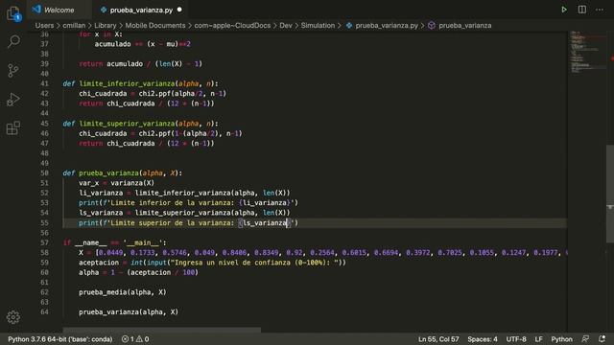The image size is (614, 345).
Task: Select the Python 3.7.6 conda interpreter
Action: coord(59,339)
